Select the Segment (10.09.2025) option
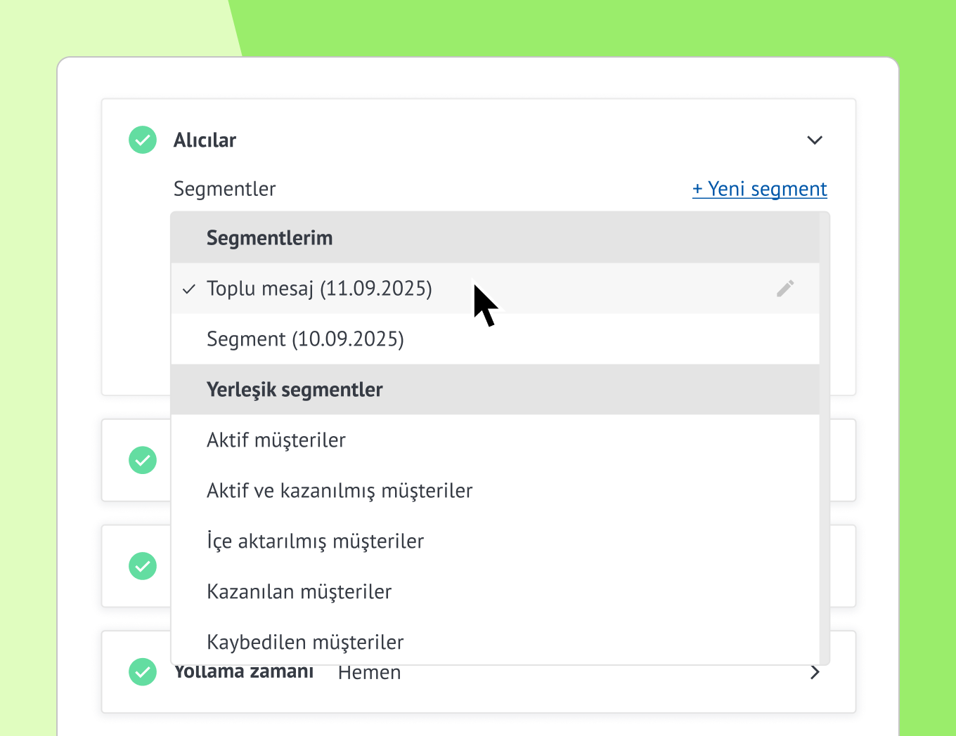The height and width of the screenshot is (736, 956). [305, 339]
